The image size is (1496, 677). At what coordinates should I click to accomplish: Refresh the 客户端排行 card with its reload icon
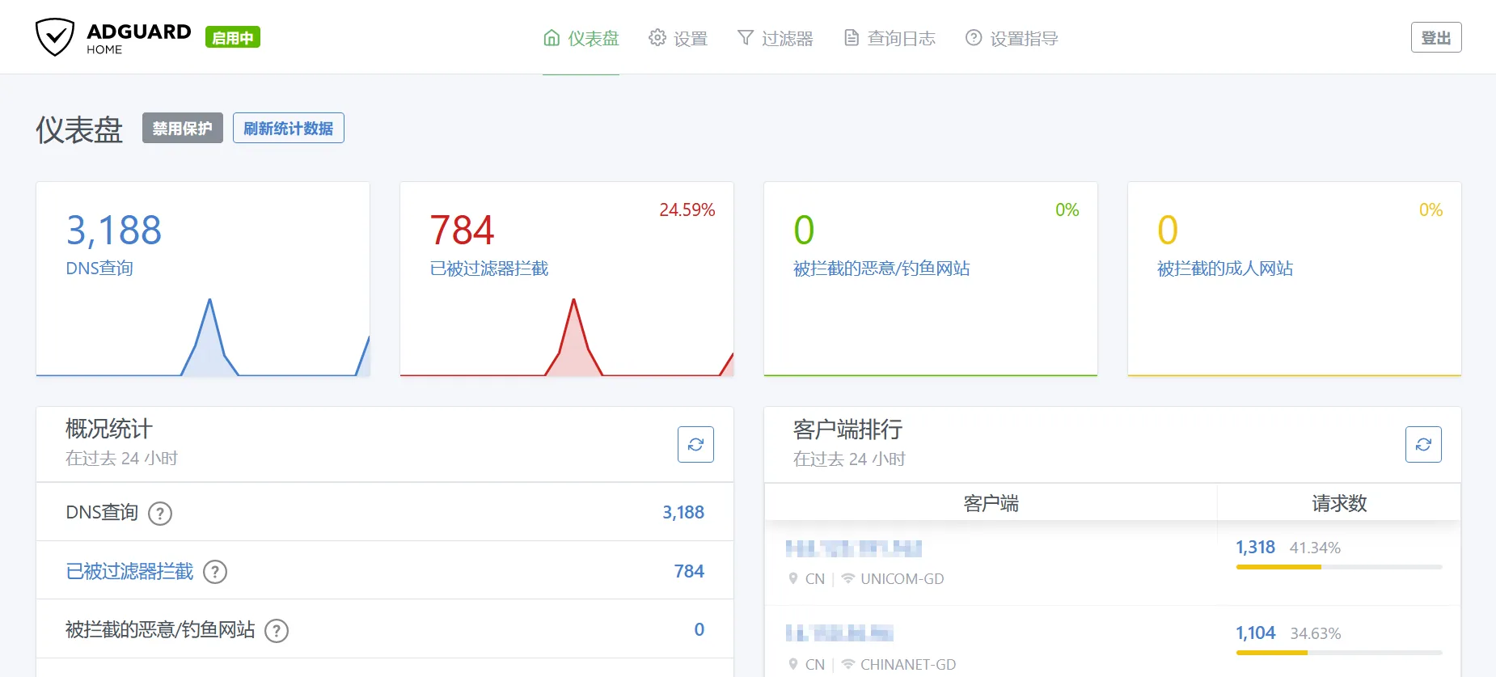pos(1423,444)
